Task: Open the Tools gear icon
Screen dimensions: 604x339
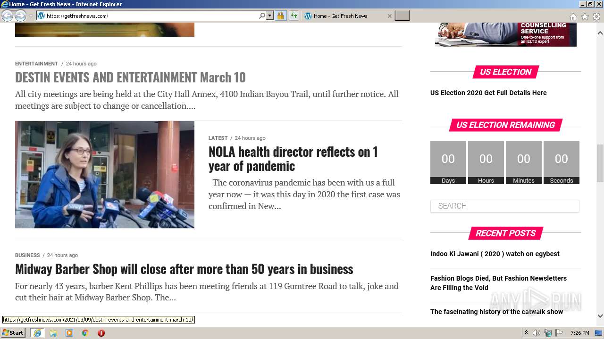Action: click(x=596, y=16)
